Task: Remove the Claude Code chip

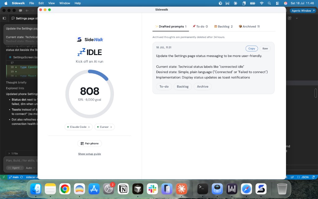Action: coord(89,127)
